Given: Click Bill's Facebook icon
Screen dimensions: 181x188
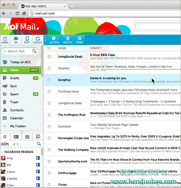Looking at the screenshot, I should tap(38, 165).
